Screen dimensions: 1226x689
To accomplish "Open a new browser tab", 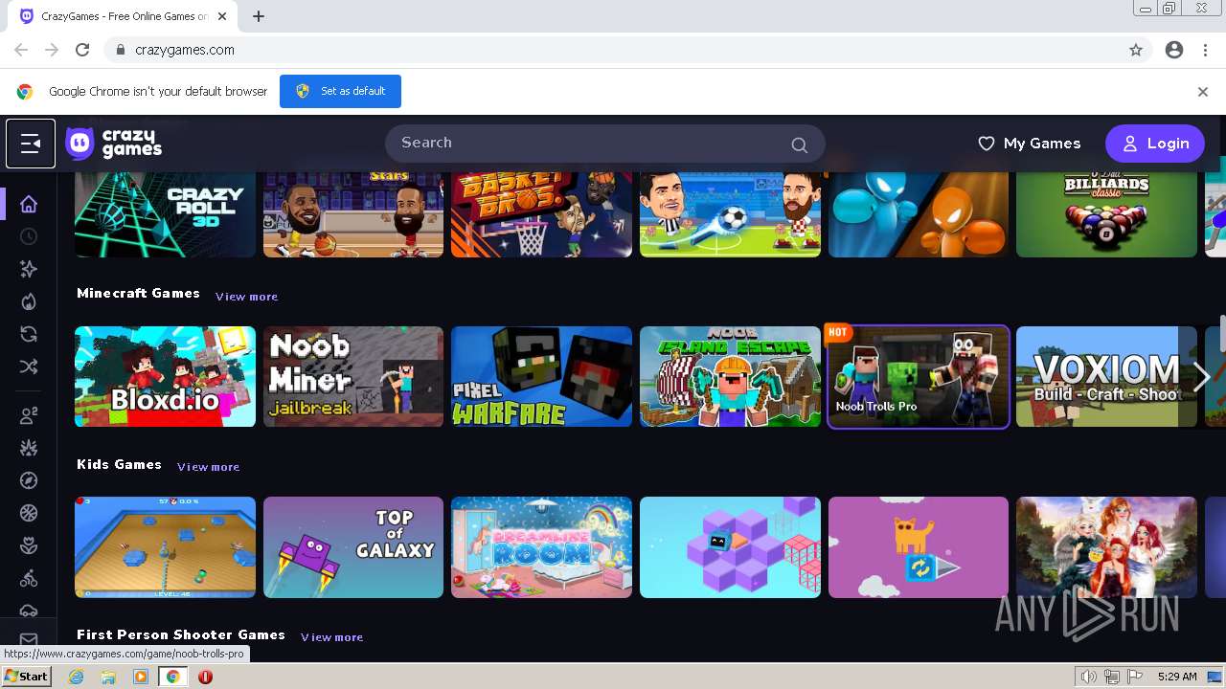I will coord(259,16).
